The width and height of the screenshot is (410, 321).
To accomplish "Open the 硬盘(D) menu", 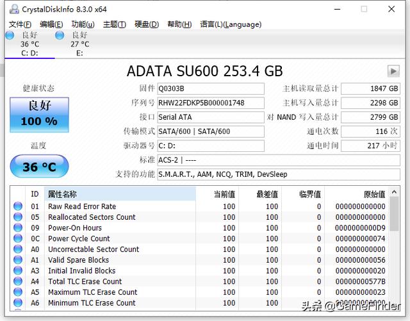I will coord(147,24).
